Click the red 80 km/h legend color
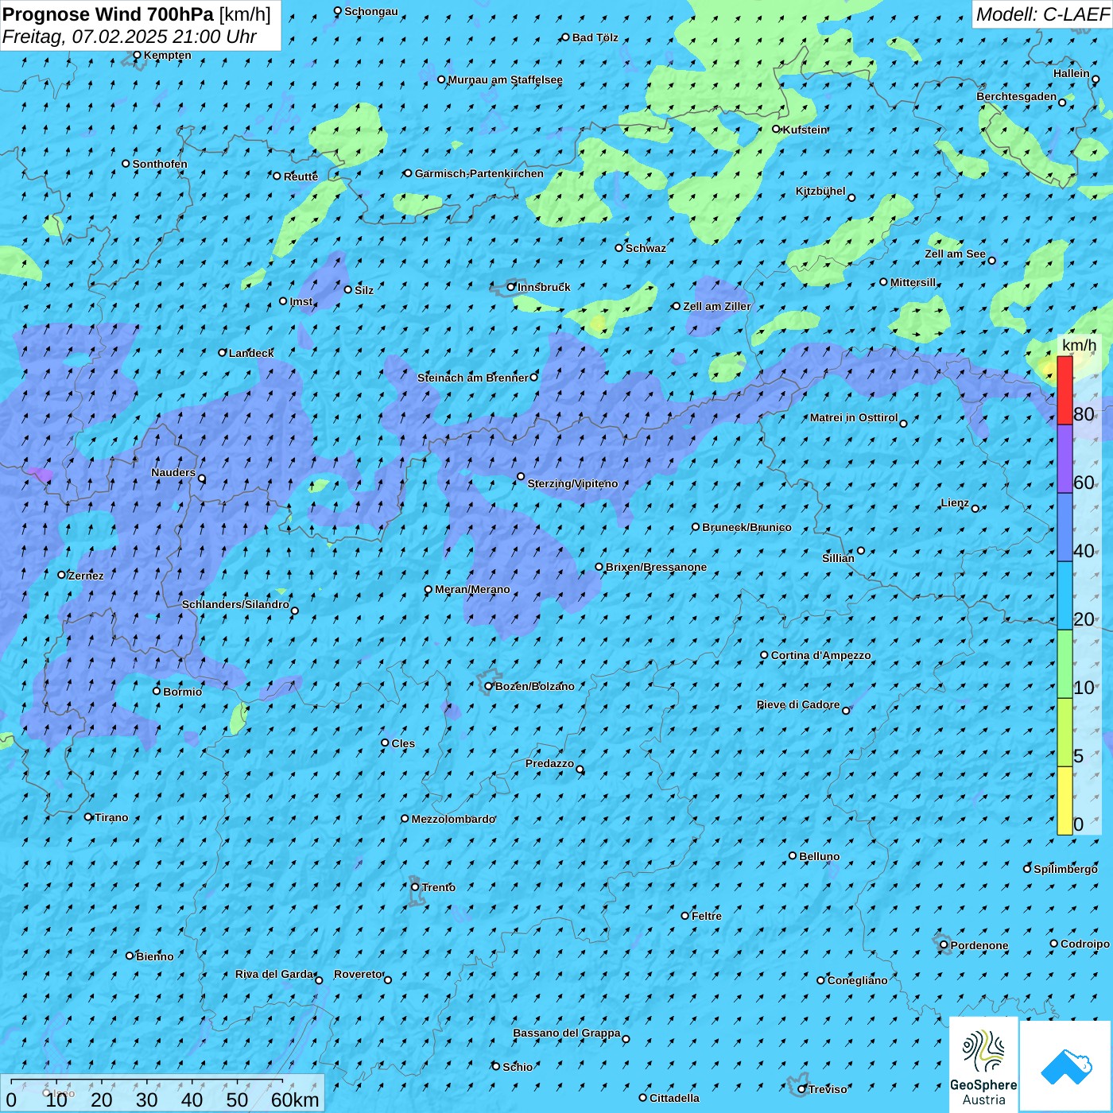This screenshot has height=1113, width=1113. tap(1065, 390)
